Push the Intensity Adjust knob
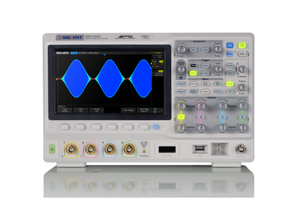Viewport: 302px width, 201px height. coord(181,69)
